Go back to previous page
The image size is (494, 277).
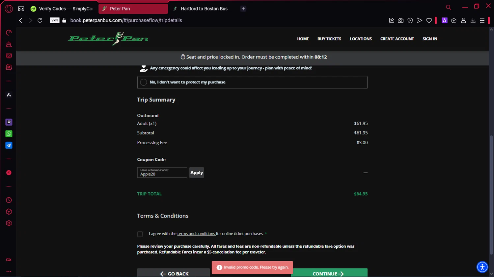point(20,20)
